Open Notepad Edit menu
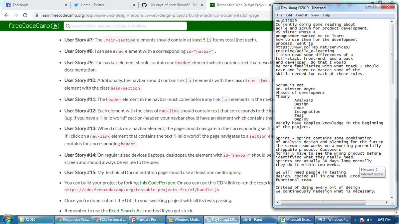The height and width of the screenshot is (224, 399). pyautogui.click(x=289, y=15)
